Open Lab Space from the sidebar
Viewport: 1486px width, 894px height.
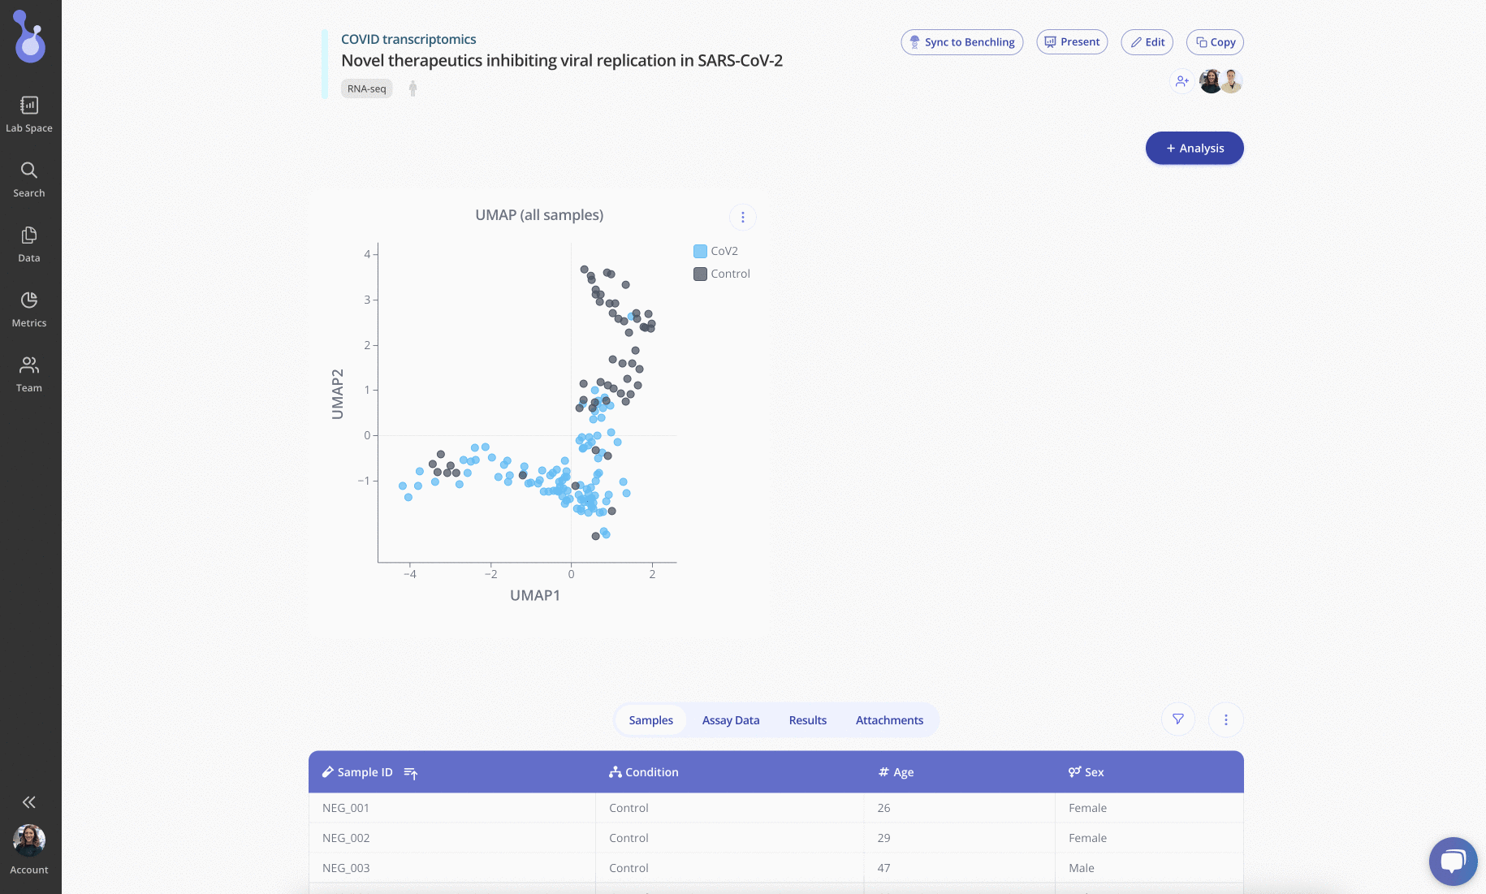click(x=29, y=106)
